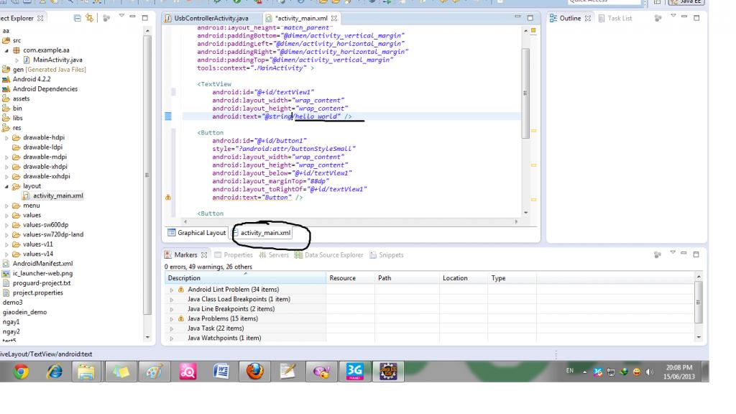Close the activity_main.xml editor tab
The width and height of the screenshot is (736, 414).
pos(333,18)
